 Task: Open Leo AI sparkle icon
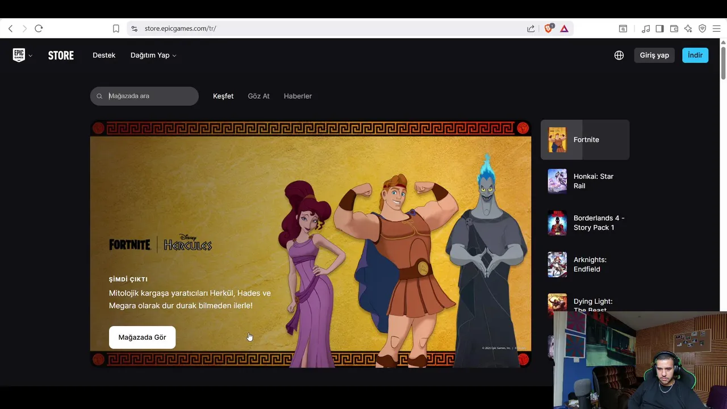click(688, 28)
